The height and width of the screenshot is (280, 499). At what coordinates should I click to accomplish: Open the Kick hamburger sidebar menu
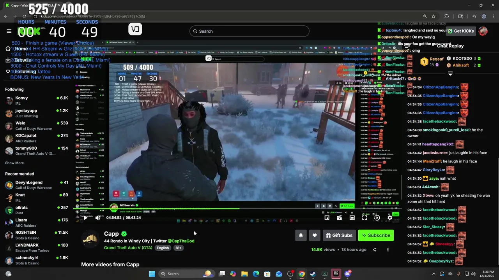pos(9,31)
